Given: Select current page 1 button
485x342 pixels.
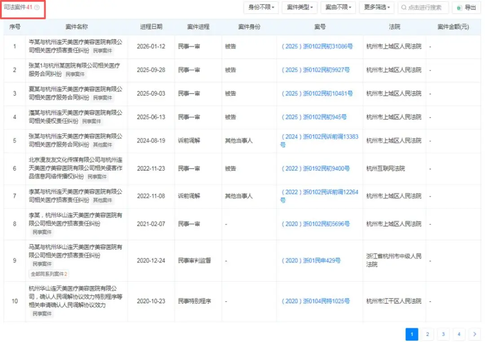Looking at the screenshot, I should 412,334.
